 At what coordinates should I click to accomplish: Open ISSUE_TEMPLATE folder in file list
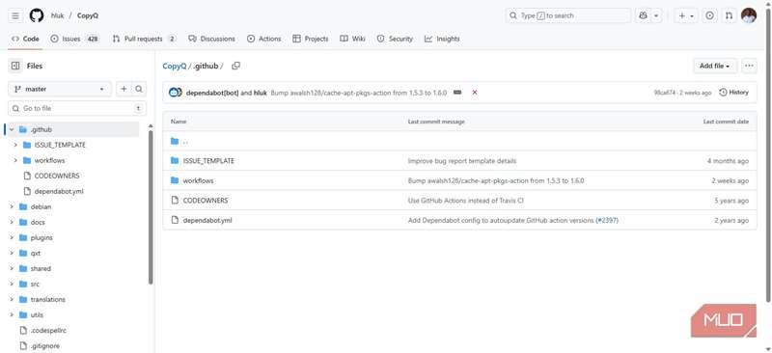point(208,161)
